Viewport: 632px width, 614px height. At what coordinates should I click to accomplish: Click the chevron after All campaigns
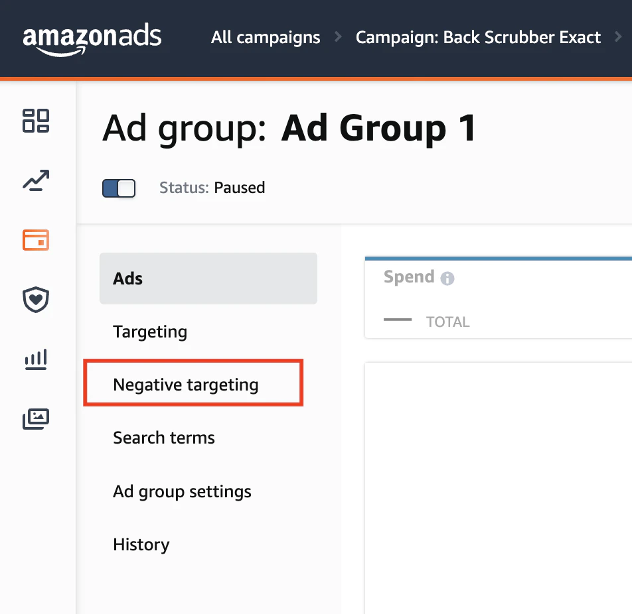point(339,38)
